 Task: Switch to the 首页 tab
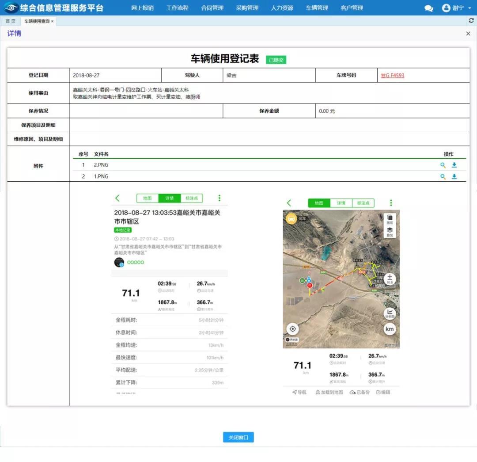10,21
